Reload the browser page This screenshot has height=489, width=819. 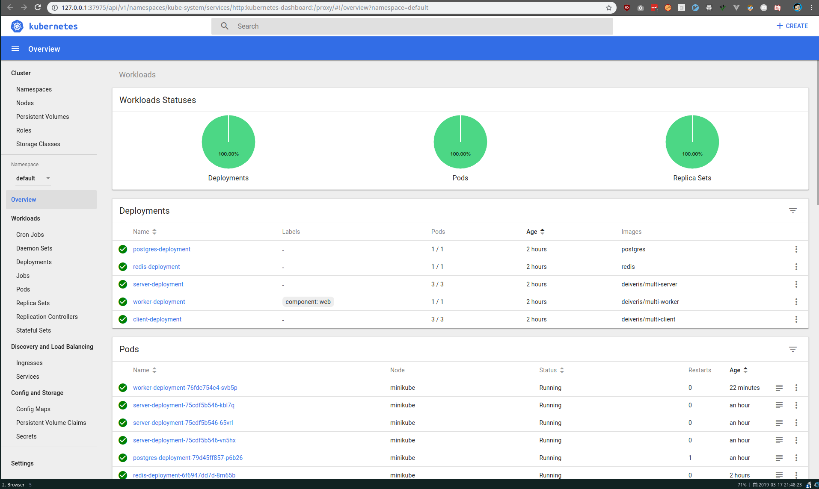tap(38, 8)
